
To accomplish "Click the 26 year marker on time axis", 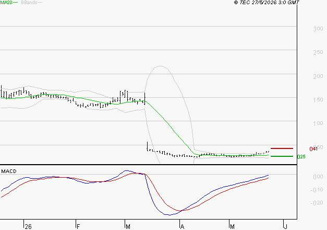I will click(x=28, y=227).
